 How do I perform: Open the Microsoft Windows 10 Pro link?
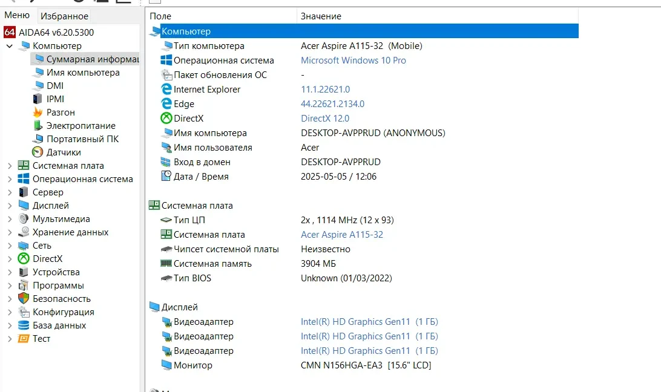pyautogui.click(x=353, y=60)
